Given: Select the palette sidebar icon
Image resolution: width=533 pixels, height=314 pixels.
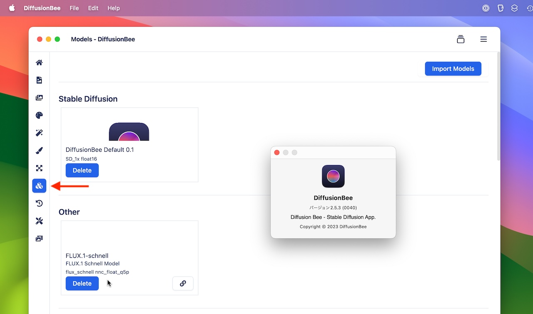Looking at the screenshot, I should tap(39, 115).
